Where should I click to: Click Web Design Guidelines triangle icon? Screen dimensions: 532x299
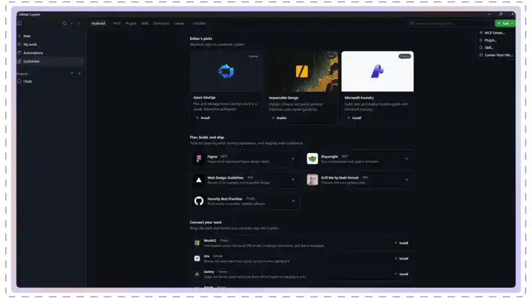click(x=199, y=180)
